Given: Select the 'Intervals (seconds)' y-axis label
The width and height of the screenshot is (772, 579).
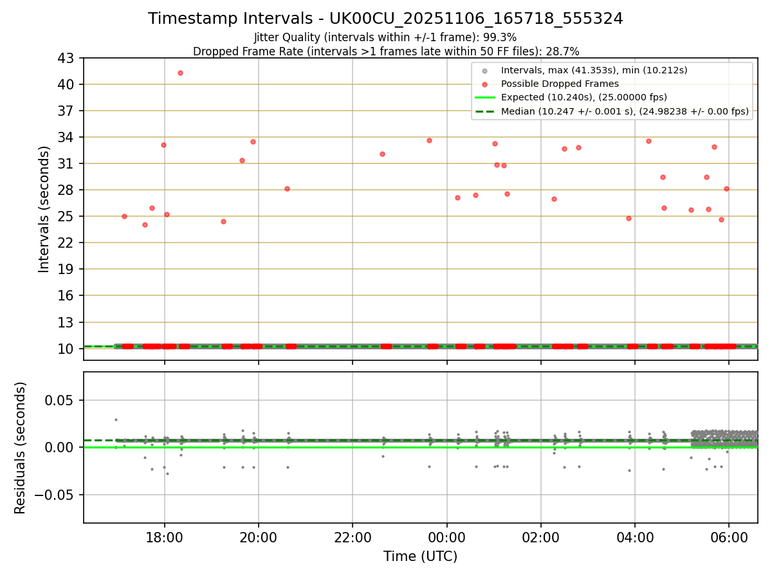Looking at the screenshot, I should [x=44, y=208].
